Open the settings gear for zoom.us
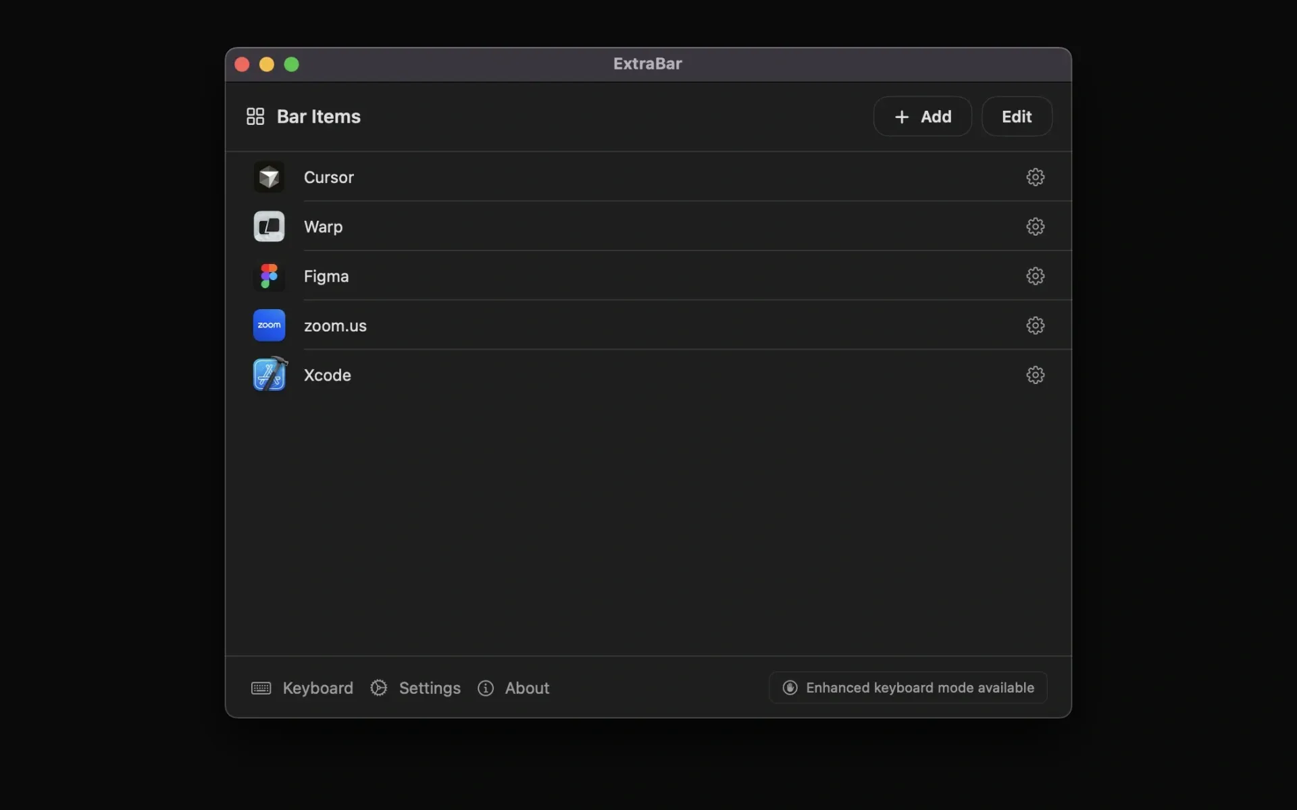1297x810 pixels. 1035,325
